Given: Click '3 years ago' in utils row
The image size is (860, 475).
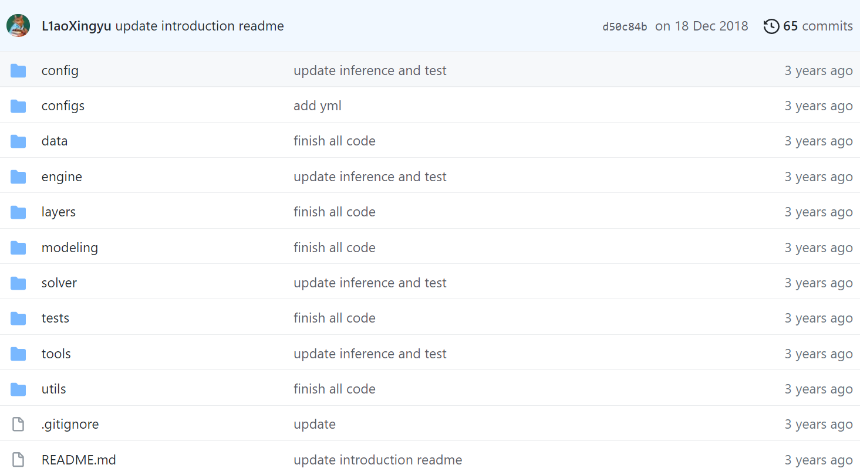Looking at the screenshot, I should coord(819,389).
